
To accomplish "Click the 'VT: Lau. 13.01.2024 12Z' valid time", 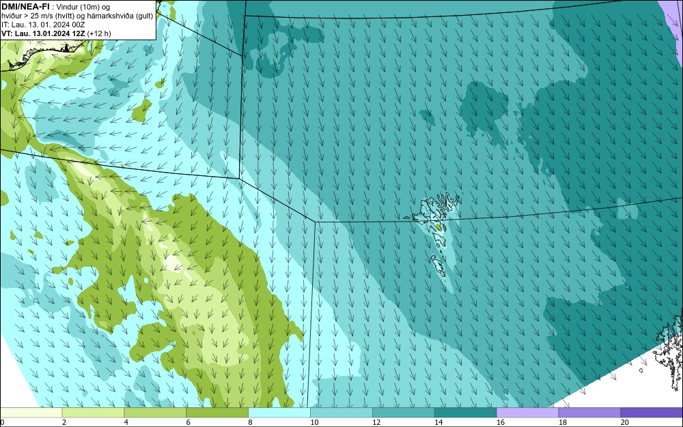I will (x=43, y=33).
